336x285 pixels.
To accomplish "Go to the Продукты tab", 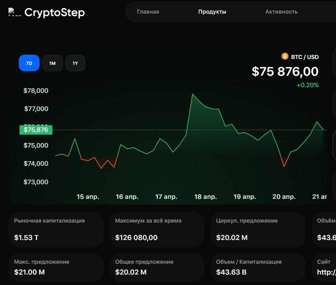I will pos(212,12).
